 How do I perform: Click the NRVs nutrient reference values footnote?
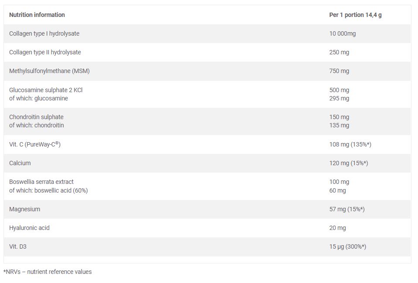pos(48,272)
